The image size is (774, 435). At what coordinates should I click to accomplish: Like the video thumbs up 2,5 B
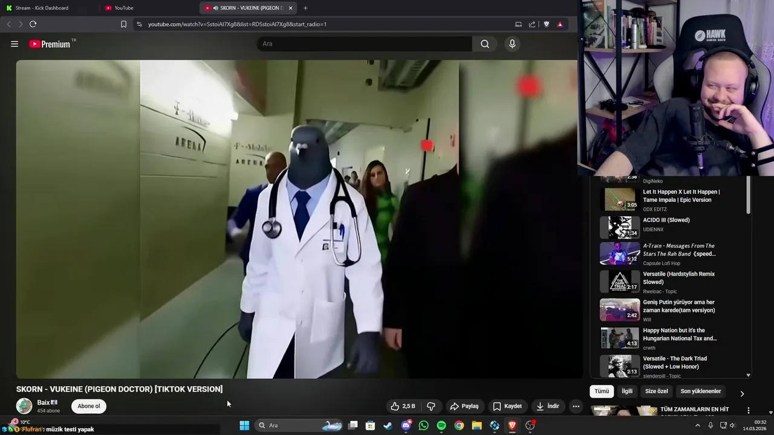tap(403, 406)
